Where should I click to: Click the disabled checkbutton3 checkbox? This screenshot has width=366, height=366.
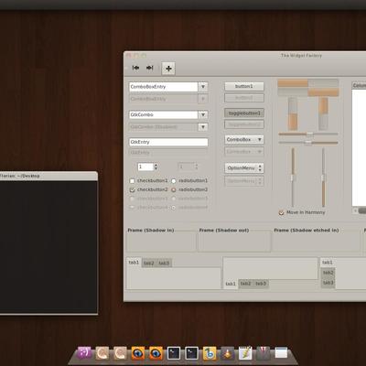[x=132, y=199]
